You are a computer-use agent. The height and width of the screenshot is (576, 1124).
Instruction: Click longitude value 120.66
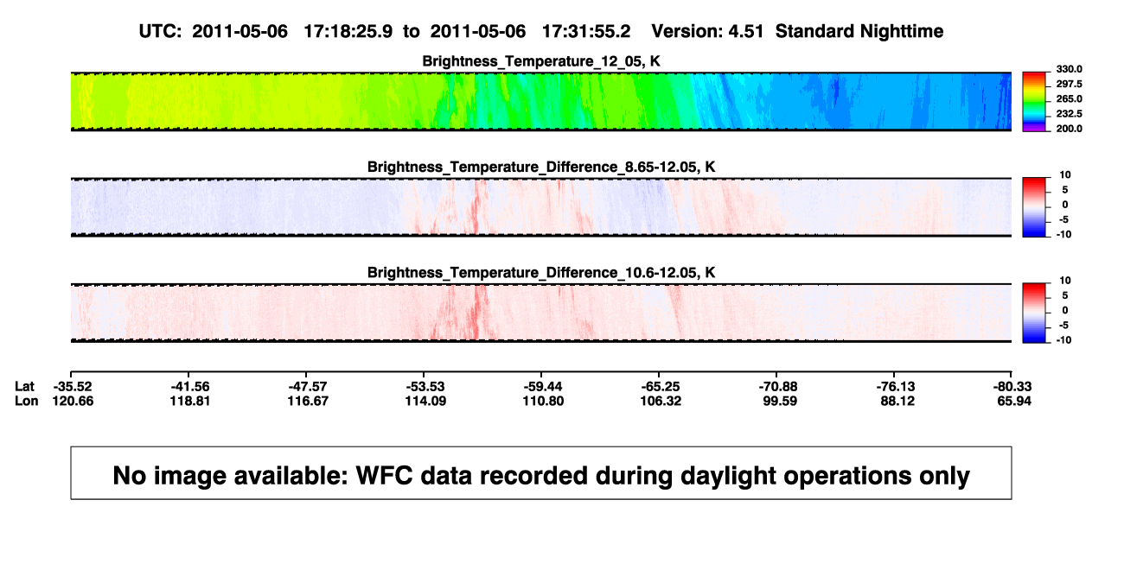point(71,401)
